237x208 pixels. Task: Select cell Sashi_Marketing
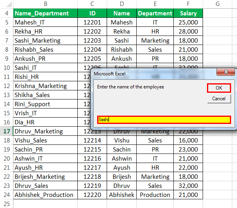[45, 41]
